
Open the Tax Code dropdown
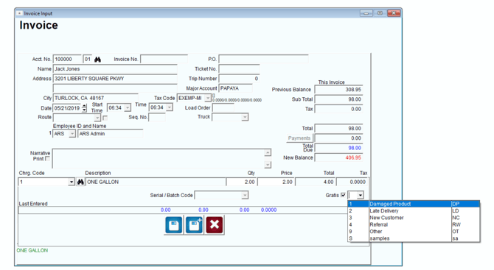coord(208,98)
